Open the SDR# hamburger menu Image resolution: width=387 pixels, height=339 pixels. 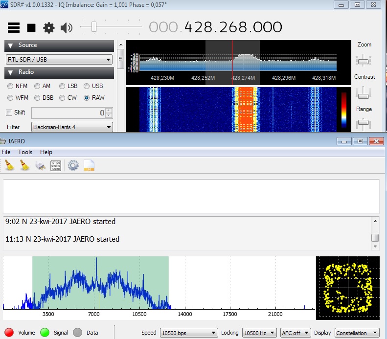(14, 28)
